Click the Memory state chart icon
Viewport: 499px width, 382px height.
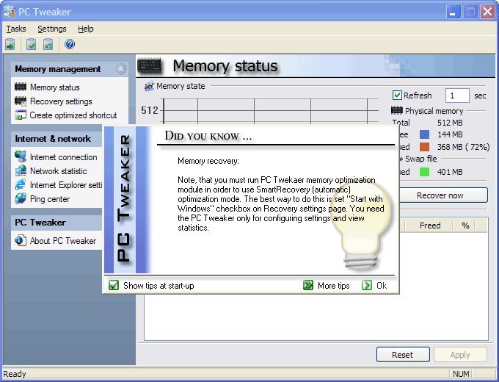tap(149, 86)
